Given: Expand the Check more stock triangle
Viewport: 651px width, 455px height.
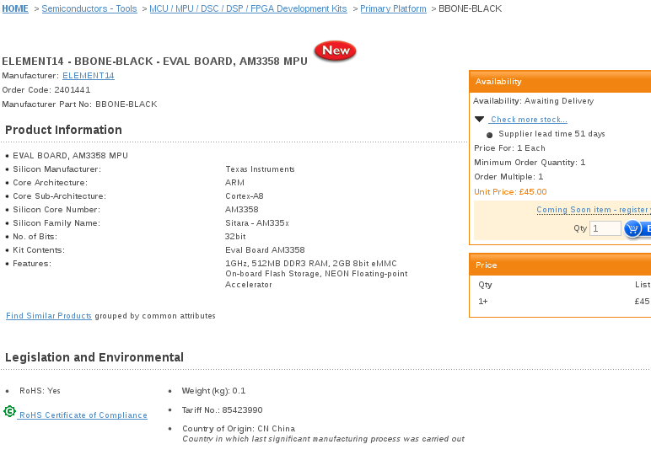Looking at the screenshot, I should tap(479, 120).
